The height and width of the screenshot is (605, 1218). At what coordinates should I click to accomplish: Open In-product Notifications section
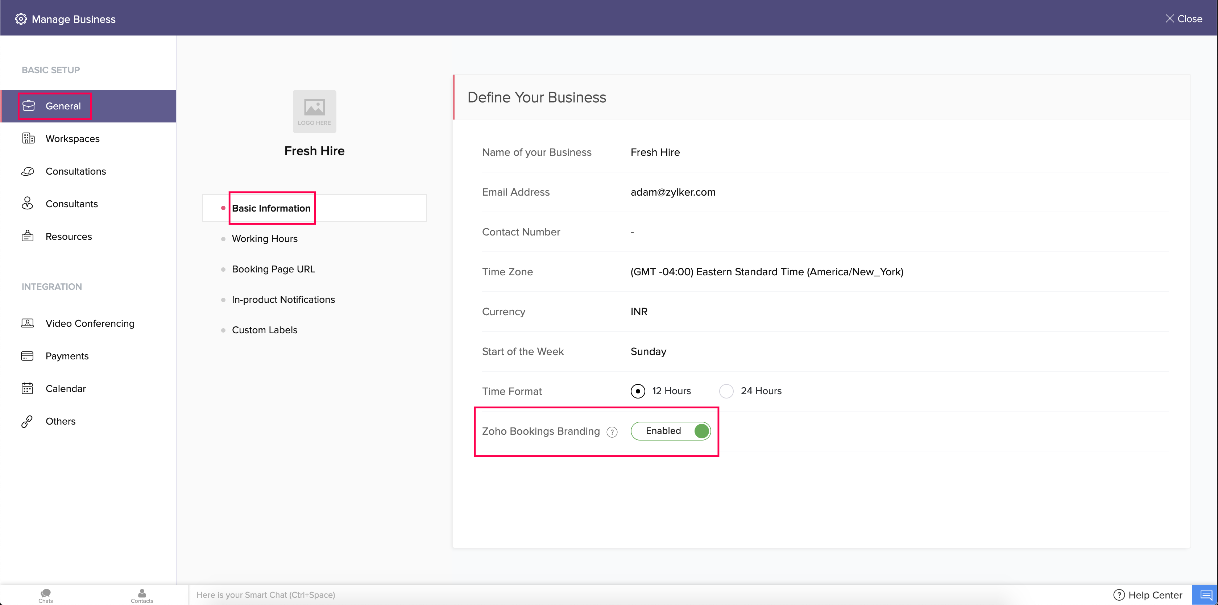(283, 300)
